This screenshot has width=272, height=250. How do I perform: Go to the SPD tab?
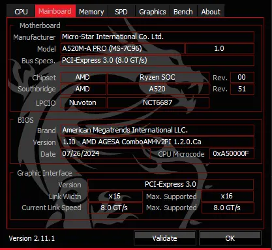(121, 12)
